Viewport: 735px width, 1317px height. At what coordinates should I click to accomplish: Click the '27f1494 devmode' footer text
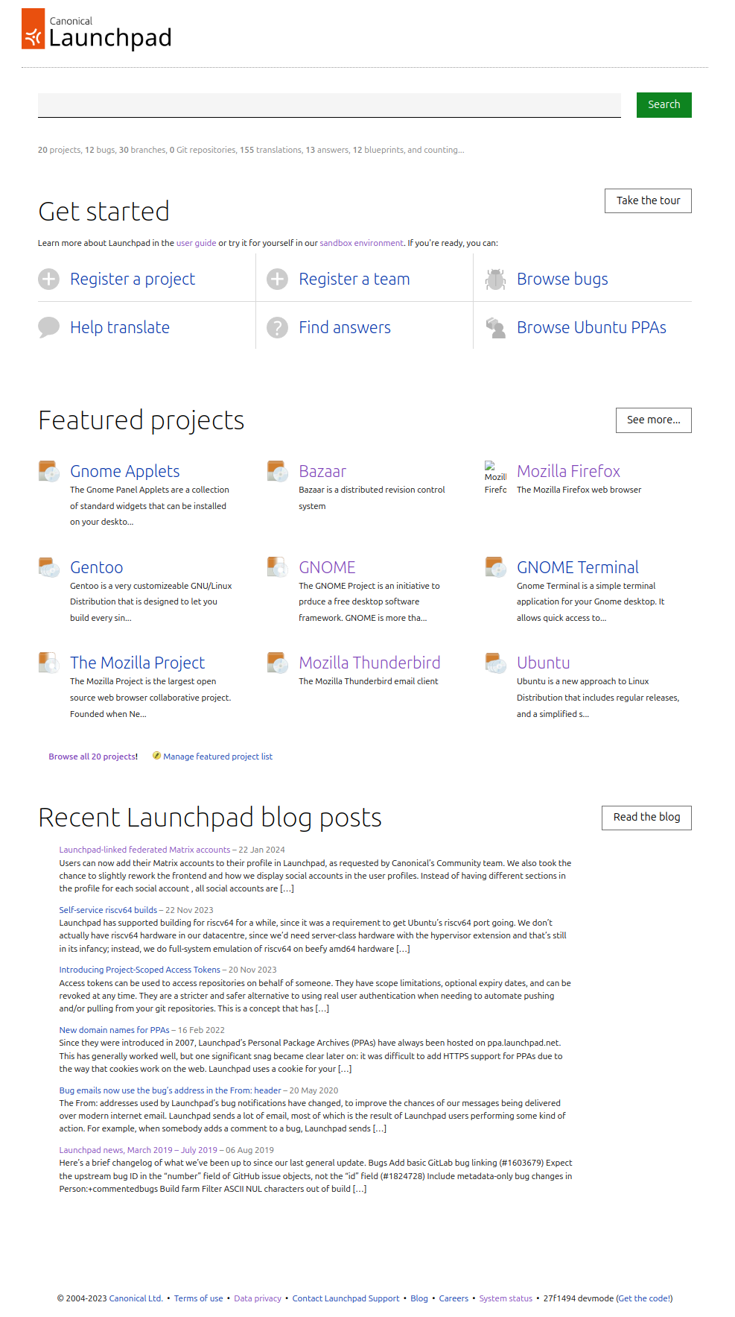pyautogui.click(x=579, y=1298)
